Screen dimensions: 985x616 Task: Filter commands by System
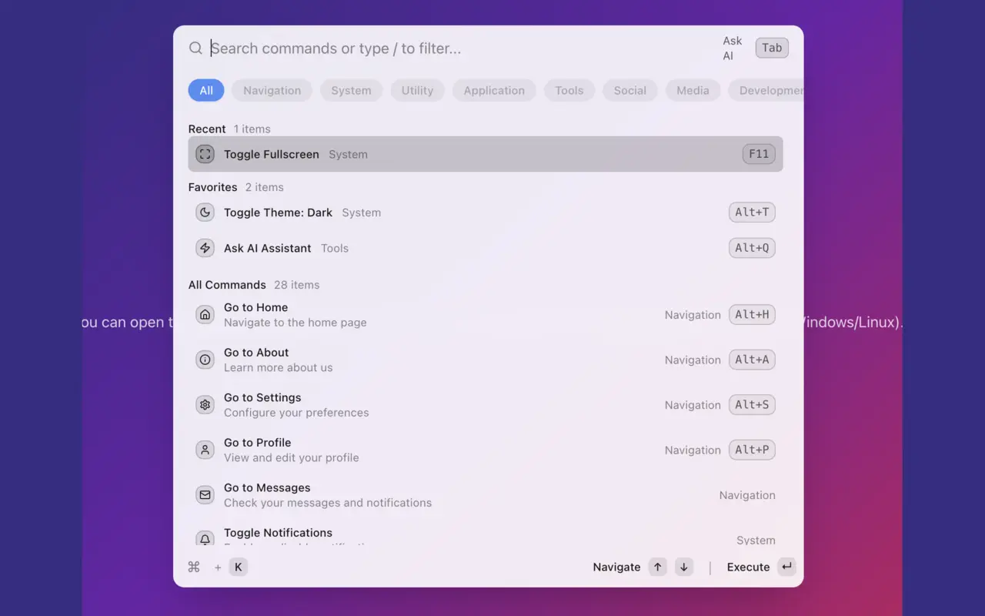click(x=352, y=90)
